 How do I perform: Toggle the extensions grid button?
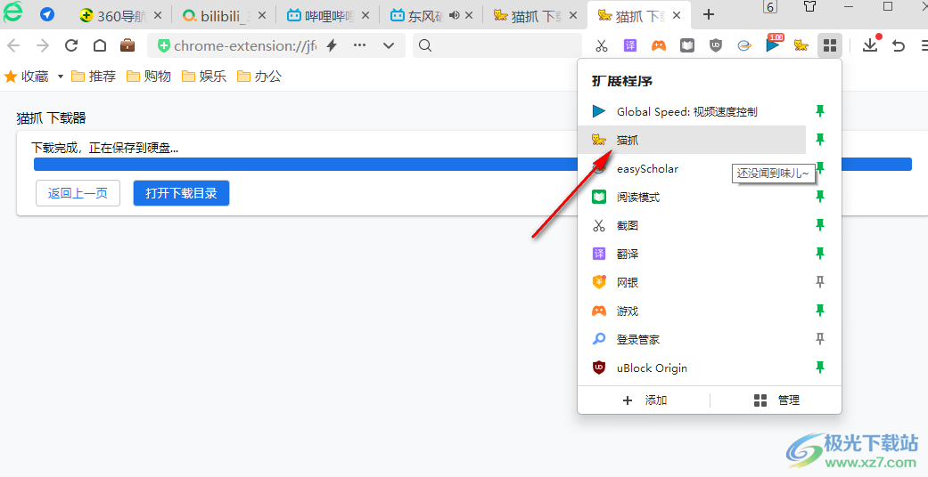click(830, 45)
